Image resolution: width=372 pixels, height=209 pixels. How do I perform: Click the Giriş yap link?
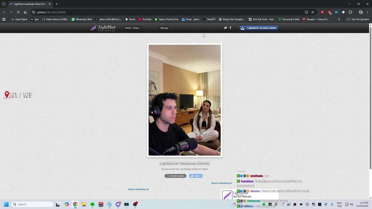164,28
